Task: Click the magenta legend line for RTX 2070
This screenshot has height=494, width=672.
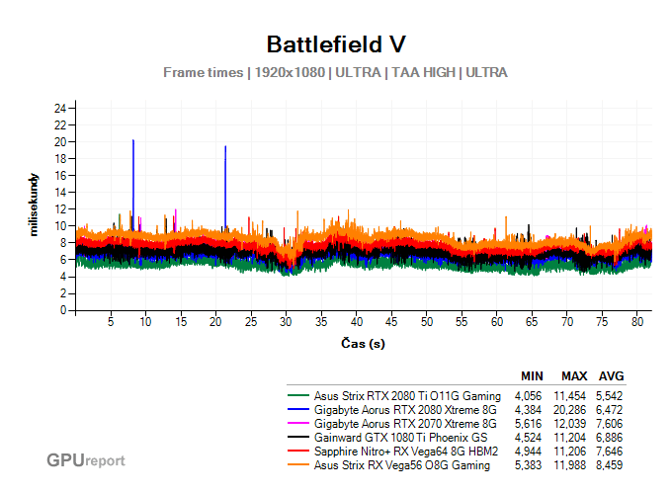Action: (297, 423)
